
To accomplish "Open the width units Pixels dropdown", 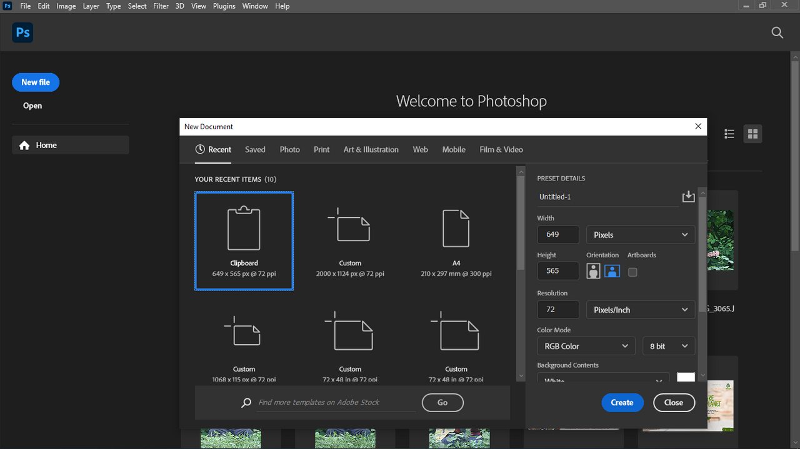I will pos(641,235).
